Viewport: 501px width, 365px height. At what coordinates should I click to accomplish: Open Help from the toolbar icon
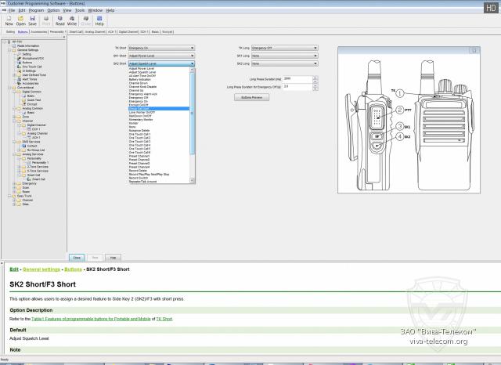click(x=99, y=20)
